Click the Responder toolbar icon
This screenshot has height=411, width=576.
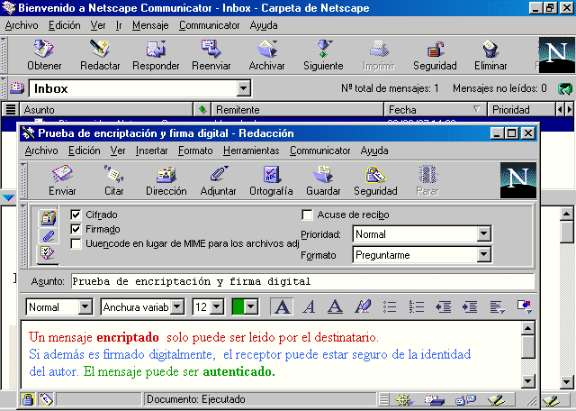(156, 55)
